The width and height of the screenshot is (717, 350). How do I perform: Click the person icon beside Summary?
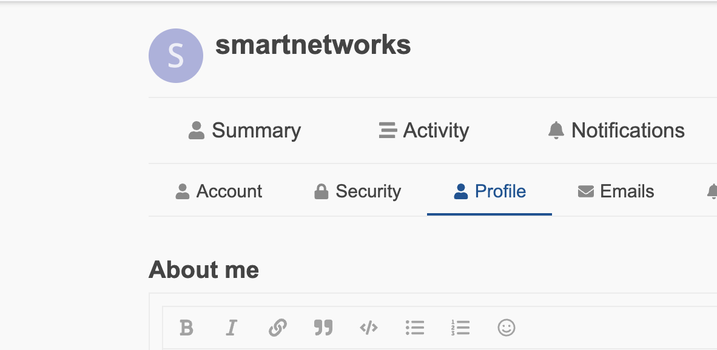197,131
